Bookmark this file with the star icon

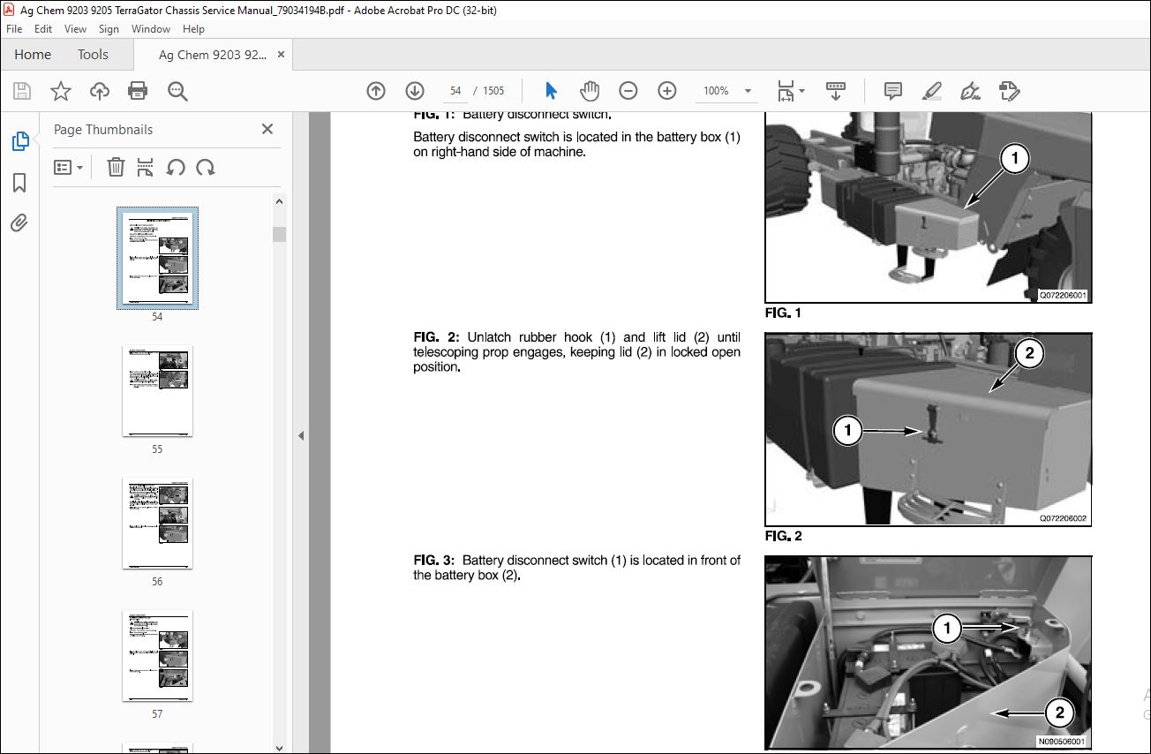point(60,91)
